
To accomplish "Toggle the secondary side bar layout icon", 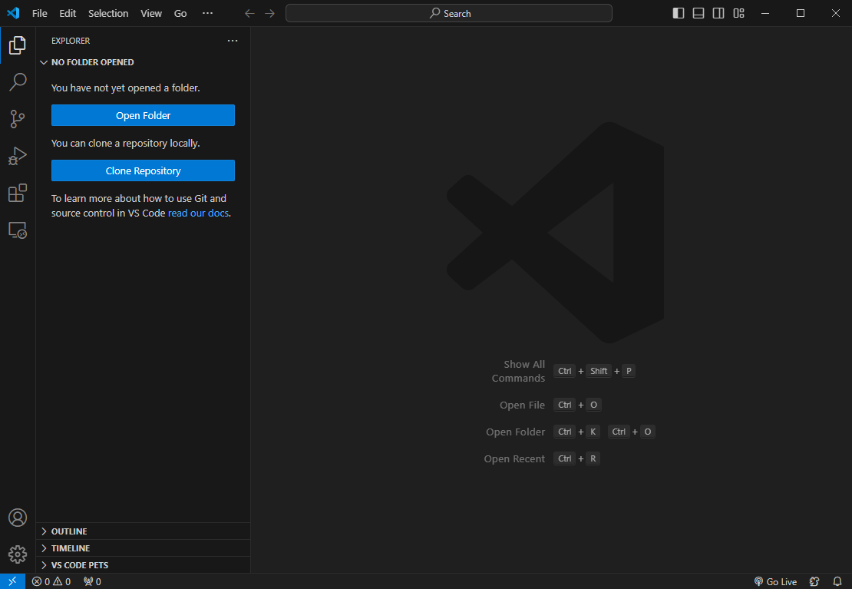I will (718, 13).
